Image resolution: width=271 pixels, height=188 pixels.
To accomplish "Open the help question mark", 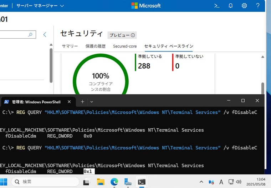I will tap(258, 6).
